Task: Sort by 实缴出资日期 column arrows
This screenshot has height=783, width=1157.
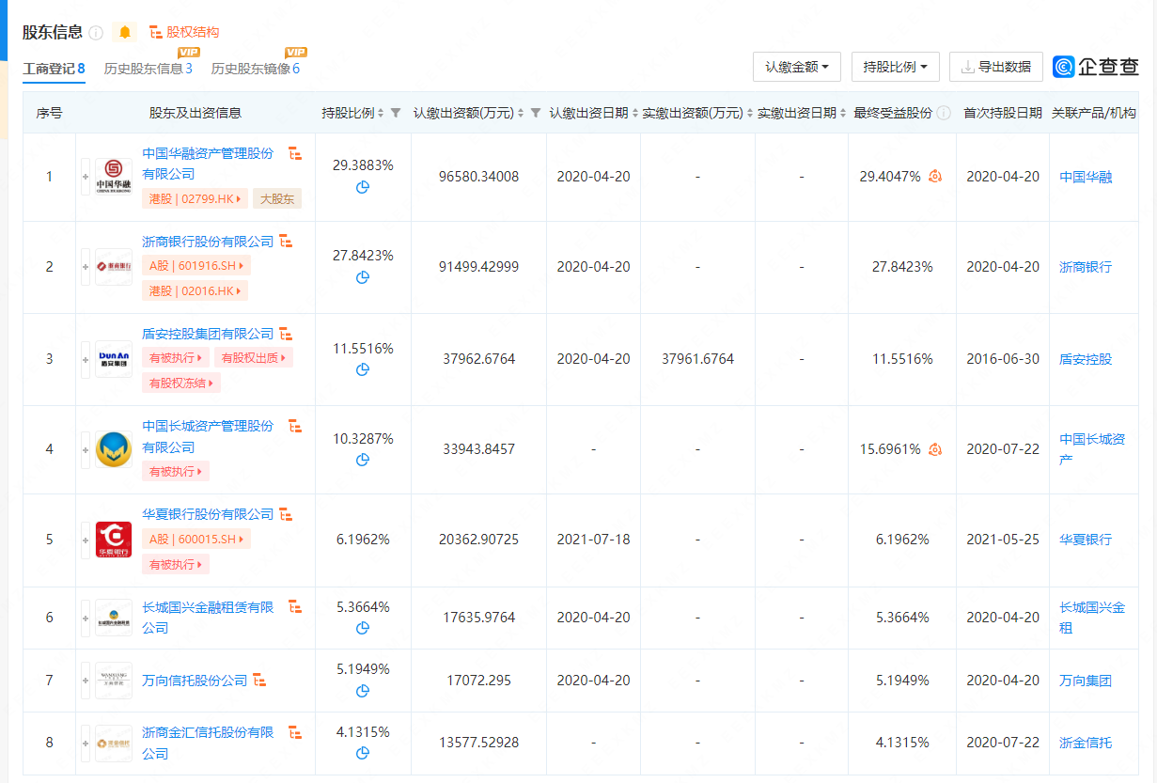Action: pos(843,113)
